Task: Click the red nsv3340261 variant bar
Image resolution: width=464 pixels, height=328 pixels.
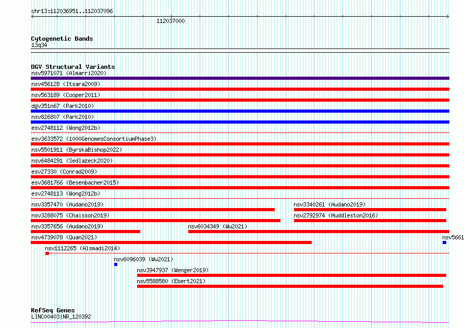Action: pos(370,210)
